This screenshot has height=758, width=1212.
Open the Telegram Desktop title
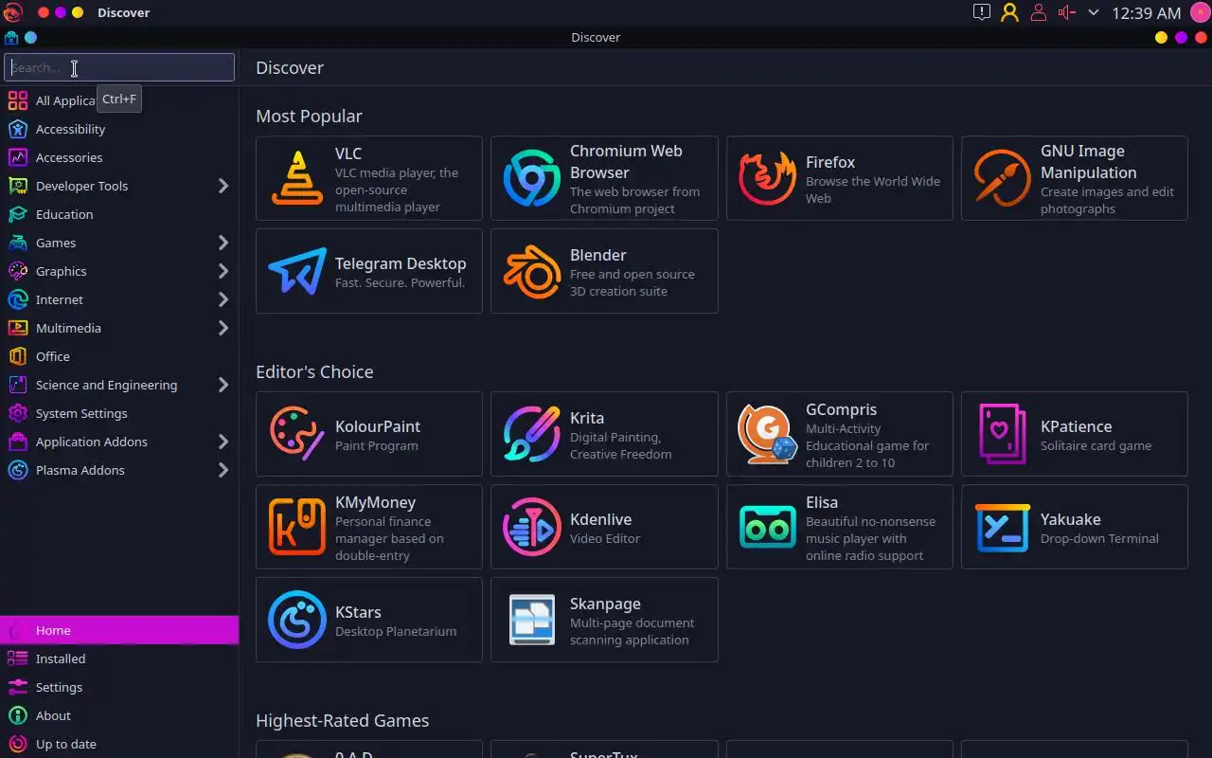[401, 263]
